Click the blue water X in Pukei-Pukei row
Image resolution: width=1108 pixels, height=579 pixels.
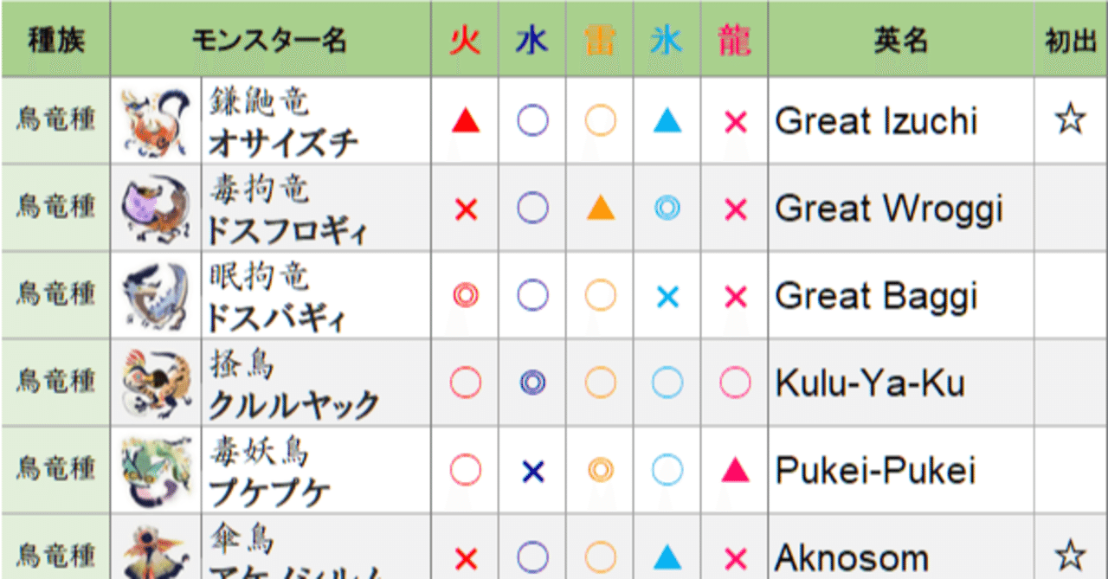click(x=532, y=470)
